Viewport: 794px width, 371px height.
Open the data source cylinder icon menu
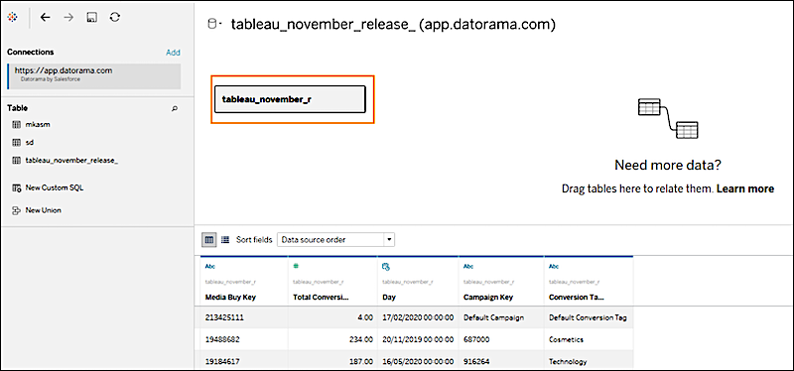(x=214, y=24)
